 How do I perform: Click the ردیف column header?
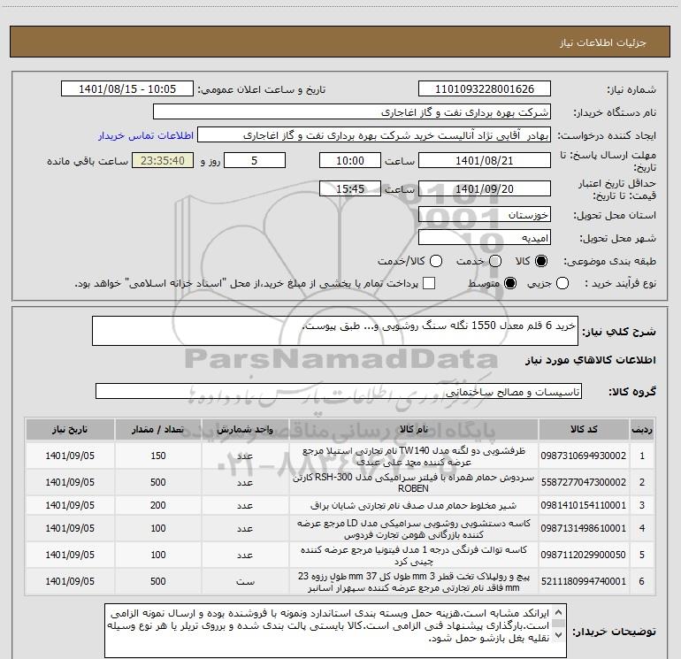click(642, 430)
